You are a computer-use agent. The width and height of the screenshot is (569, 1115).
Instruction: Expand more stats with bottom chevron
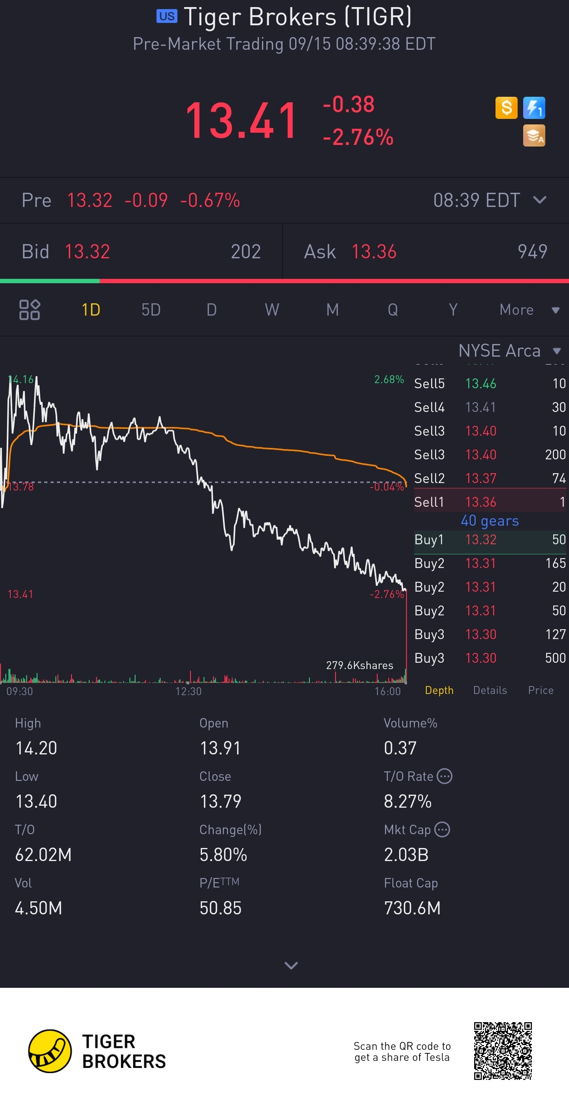click(x=291, y=965)
